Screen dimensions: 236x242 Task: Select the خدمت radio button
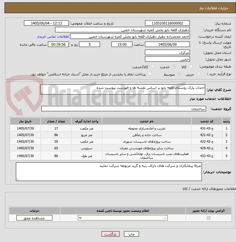[174, 66]
